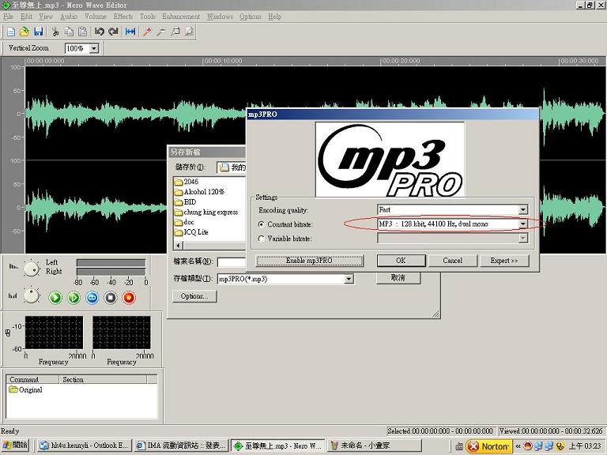Select the Constant bitrate radio button
Viewport: 607px width, 455px height.
(262, 224)
